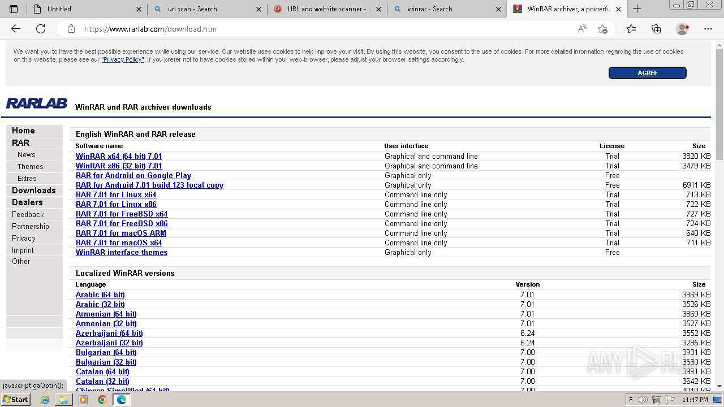Open File Explorer folder from taskbar
The image size is (724, 407).
pos(64,400)
